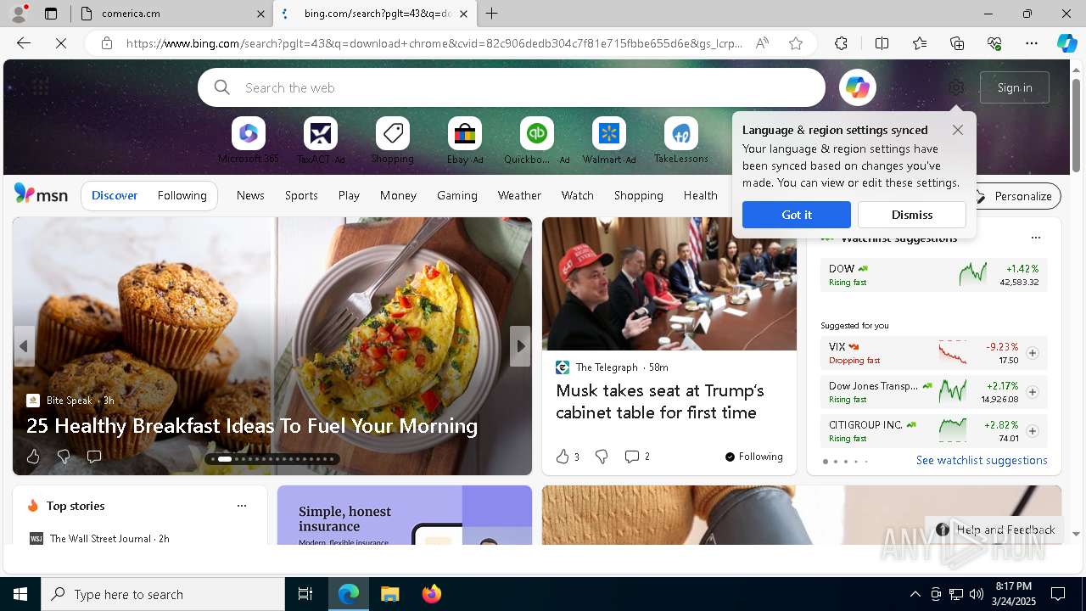Open tab actions menu
The width and height of the screenshot is (1086, 611).
click(x=51, y=14)
